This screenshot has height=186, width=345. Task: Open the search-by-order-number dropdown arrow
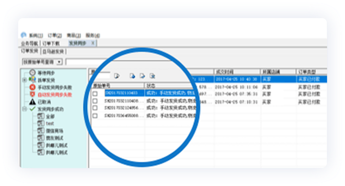point(59,62)
